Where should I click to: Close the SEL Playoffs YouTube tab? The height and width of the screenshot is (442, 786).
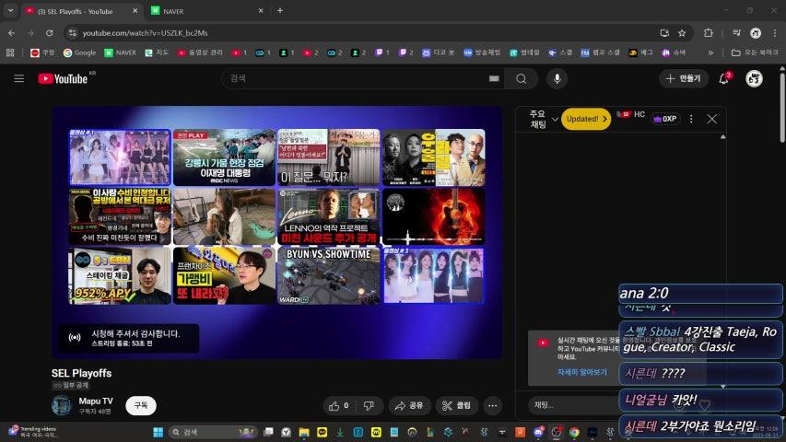(135, 10)
